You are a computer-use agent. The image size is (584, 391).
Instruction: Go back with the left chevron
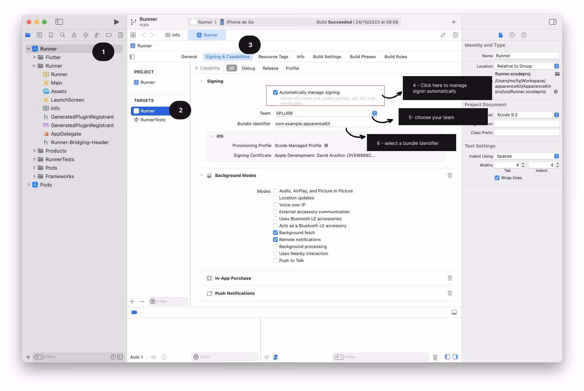(x=144, y=35)
